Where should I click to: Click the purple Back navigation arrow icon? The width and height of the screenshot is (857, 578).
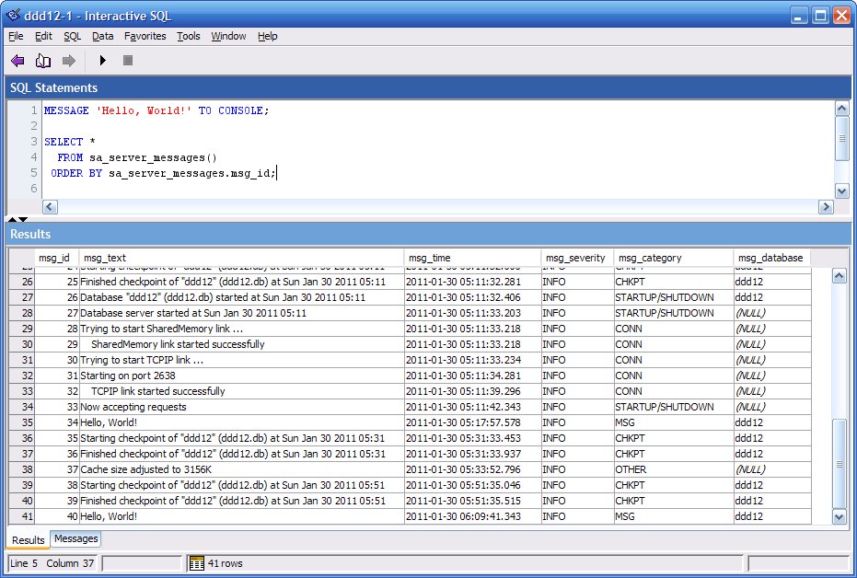pos(17,60)
